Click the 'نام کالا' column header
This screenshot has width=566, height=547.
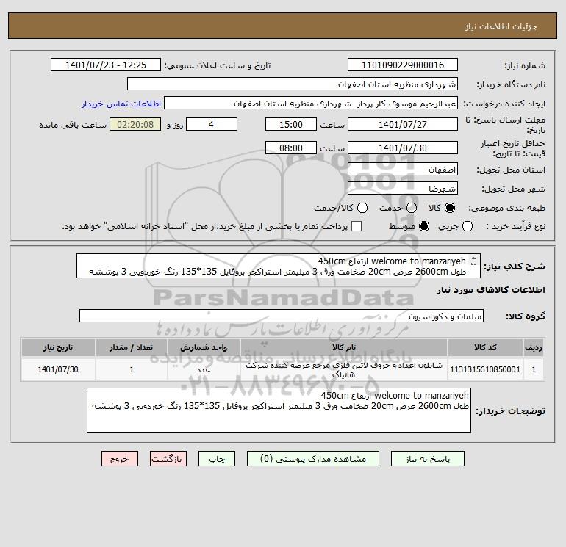[x=344, y=347]
